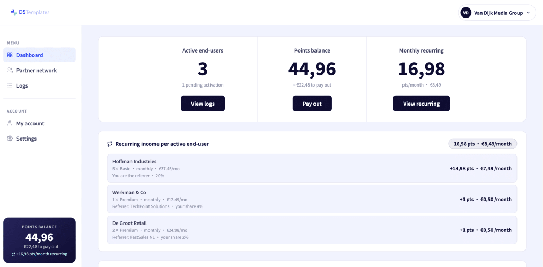Open the Logs menu item
543x267 pixels.
39,85
